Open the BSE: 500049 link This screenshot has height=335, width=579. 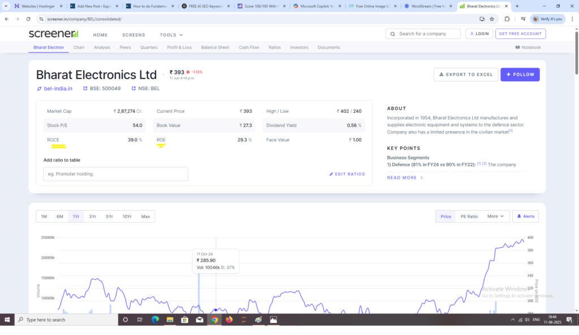[102, 89]
